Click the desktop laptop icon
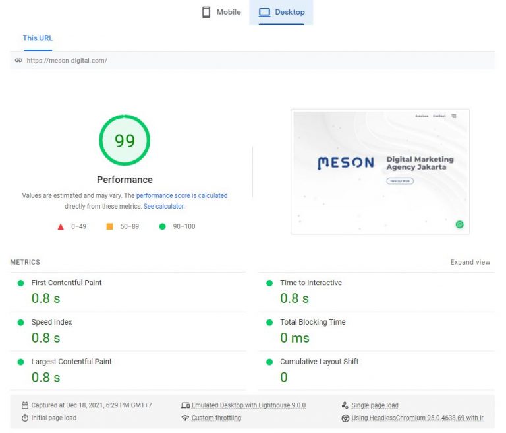This screenshot has height=433, width=506. point(264,13)
